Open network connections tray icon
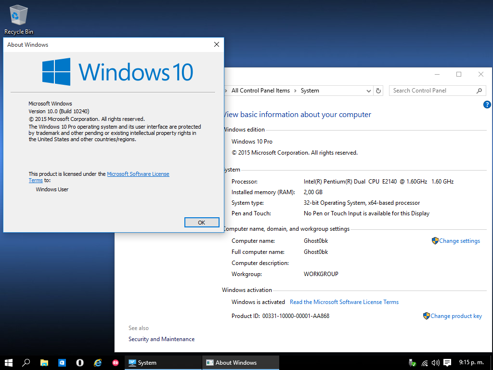The image size is (493, 370). tap(425, 363)
